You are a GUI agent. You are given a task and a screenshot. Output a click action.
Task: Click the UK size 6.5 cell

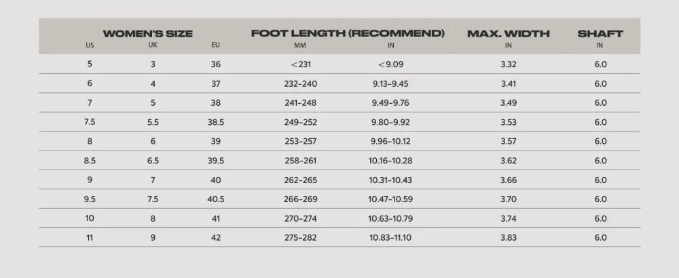click(x=153, y=161)
